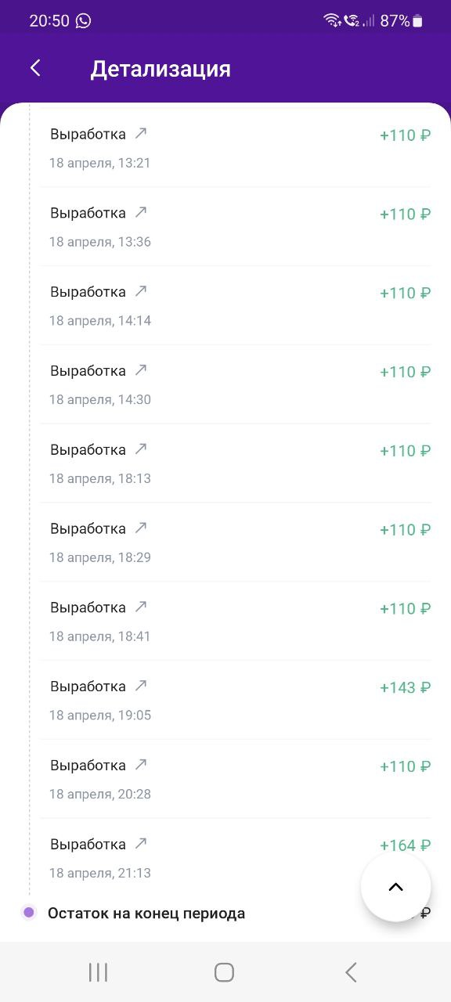Tap the purple dot timeline marker

pyautogui.click(x=29, y=912)
